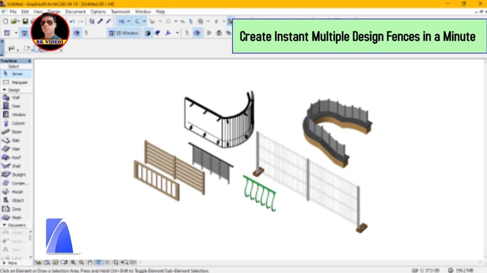Screen dimensions: 487x273
Task: Open the Options menu
Action: pos(97,11)
